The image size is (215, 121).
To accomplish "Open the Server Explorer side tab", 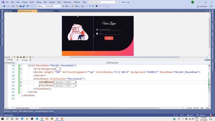I will 2,15.
